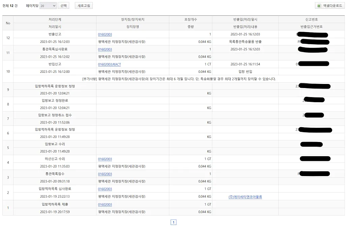Click the green Excel icon on 엑셀다운로드 button

pyautogui.click(x=319, y=5)
